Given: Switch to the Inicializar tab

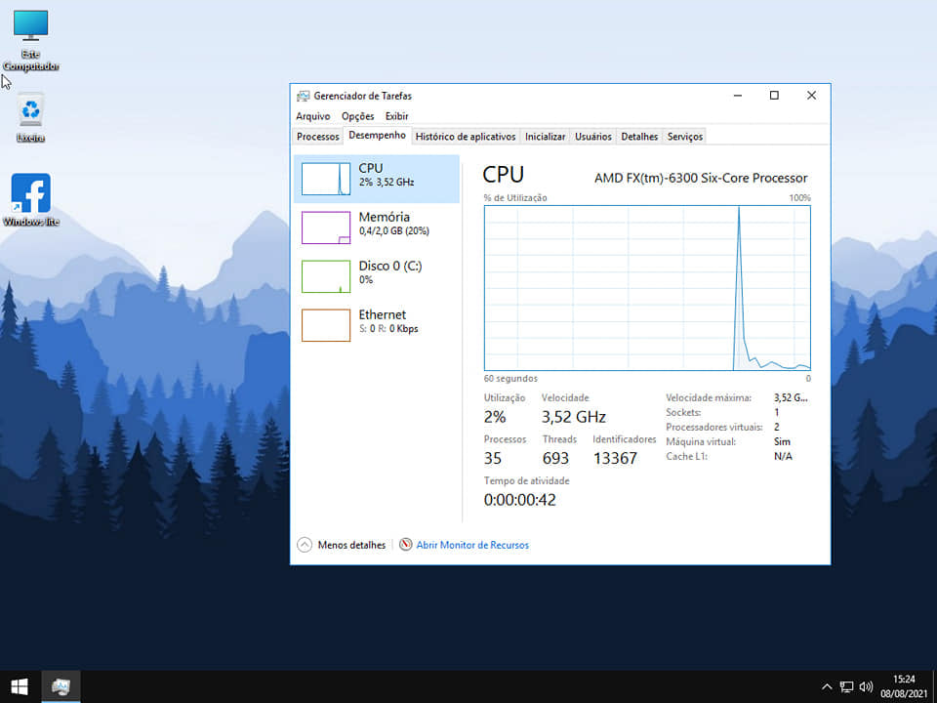Looking at the screenshot, I should coord(545,137).
